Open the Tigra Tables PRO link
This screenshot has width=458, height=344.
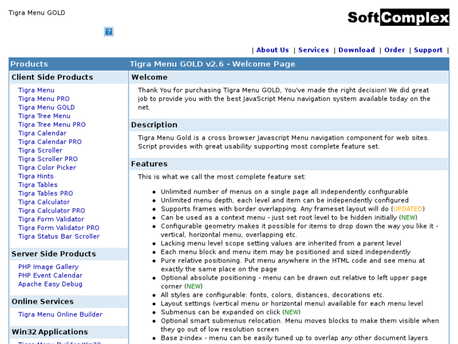(45, 194)
